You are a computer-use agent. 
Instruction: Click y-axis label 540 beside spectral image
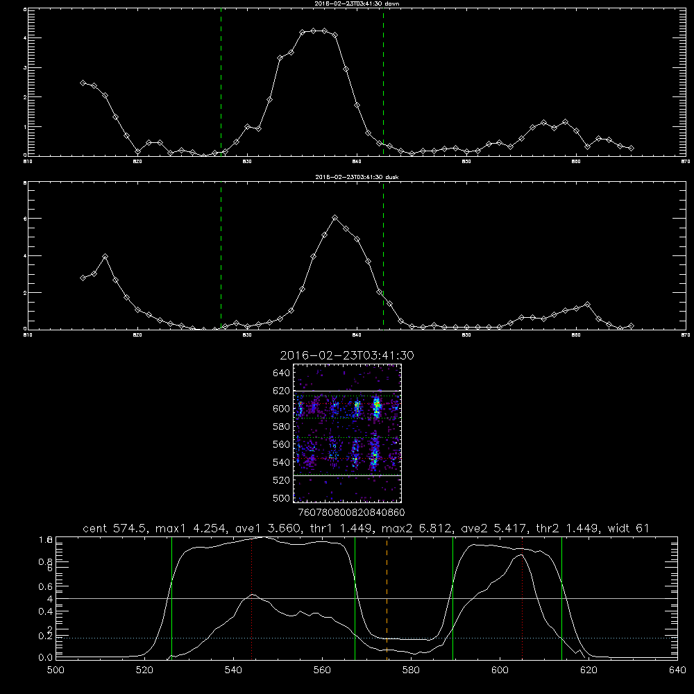pyautogui.click(x=281, y=462)
